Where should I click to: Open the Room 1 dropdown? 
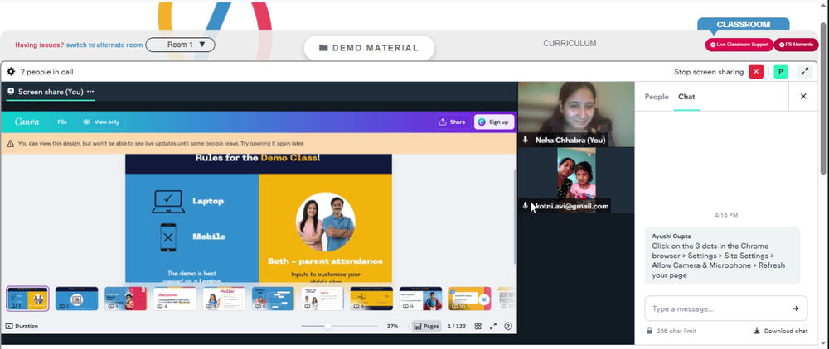click(180, 45)
